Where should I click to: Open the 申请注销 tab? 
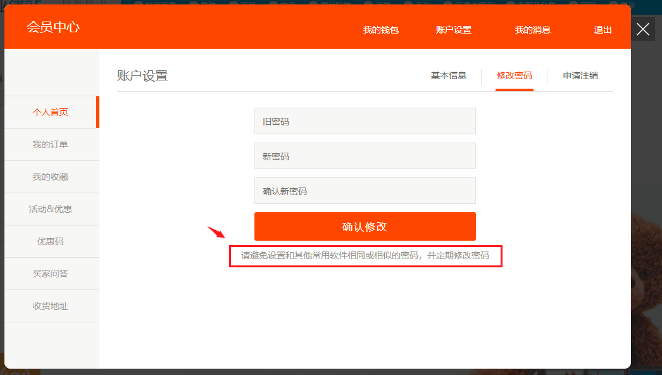click(580, 75)
